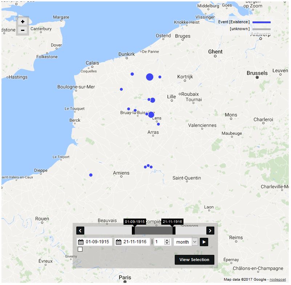The height and width of the screenshot is (285, 291).
Task: Click the Amiens city label
Action: pyautogui.click(x=121, y=173)
